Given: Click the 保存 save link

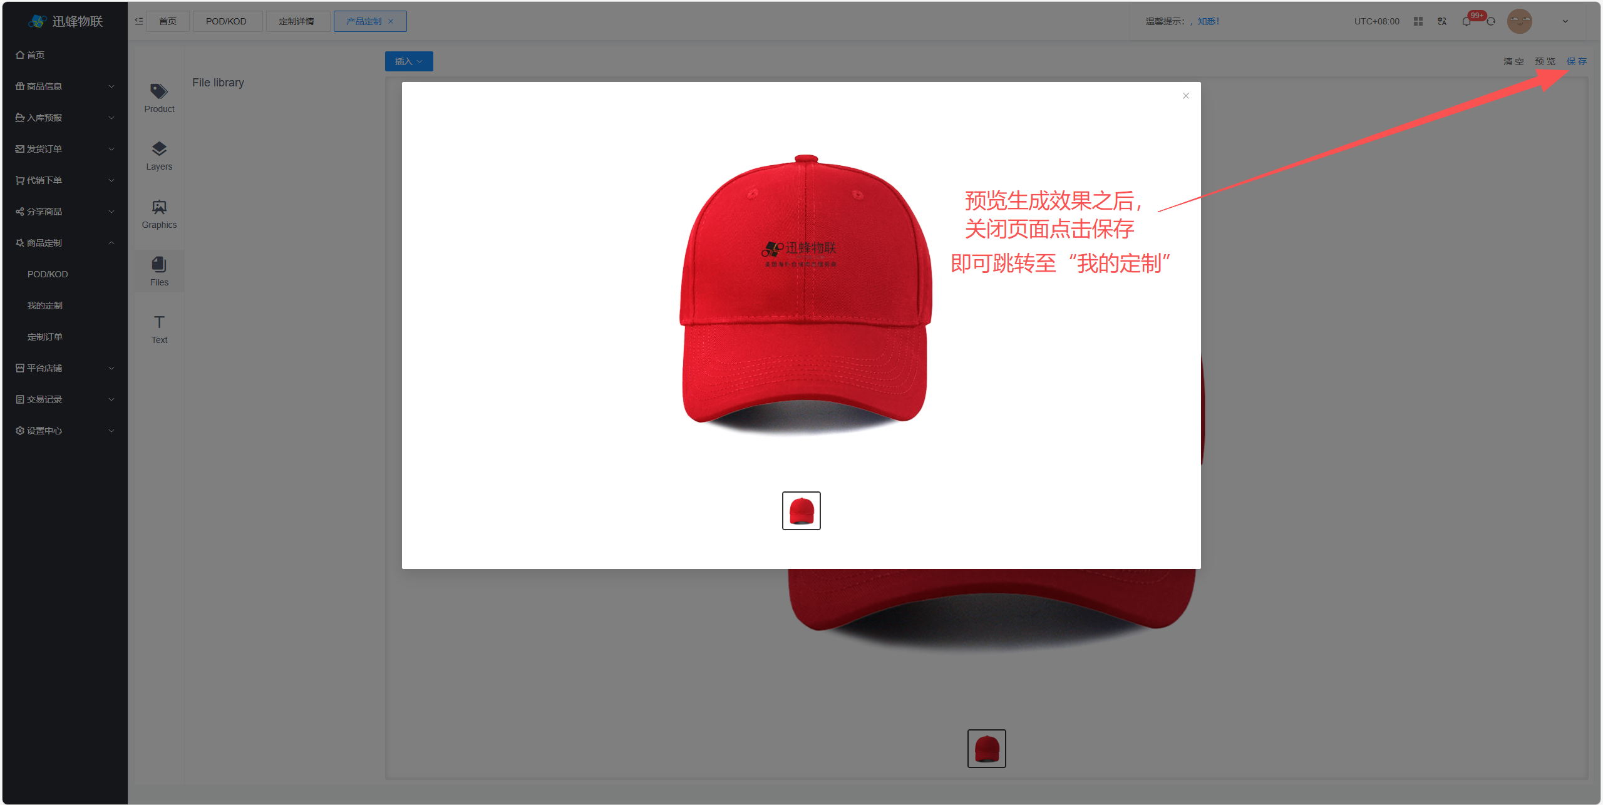Looking at the screenshot, I should coord(1576,61).
